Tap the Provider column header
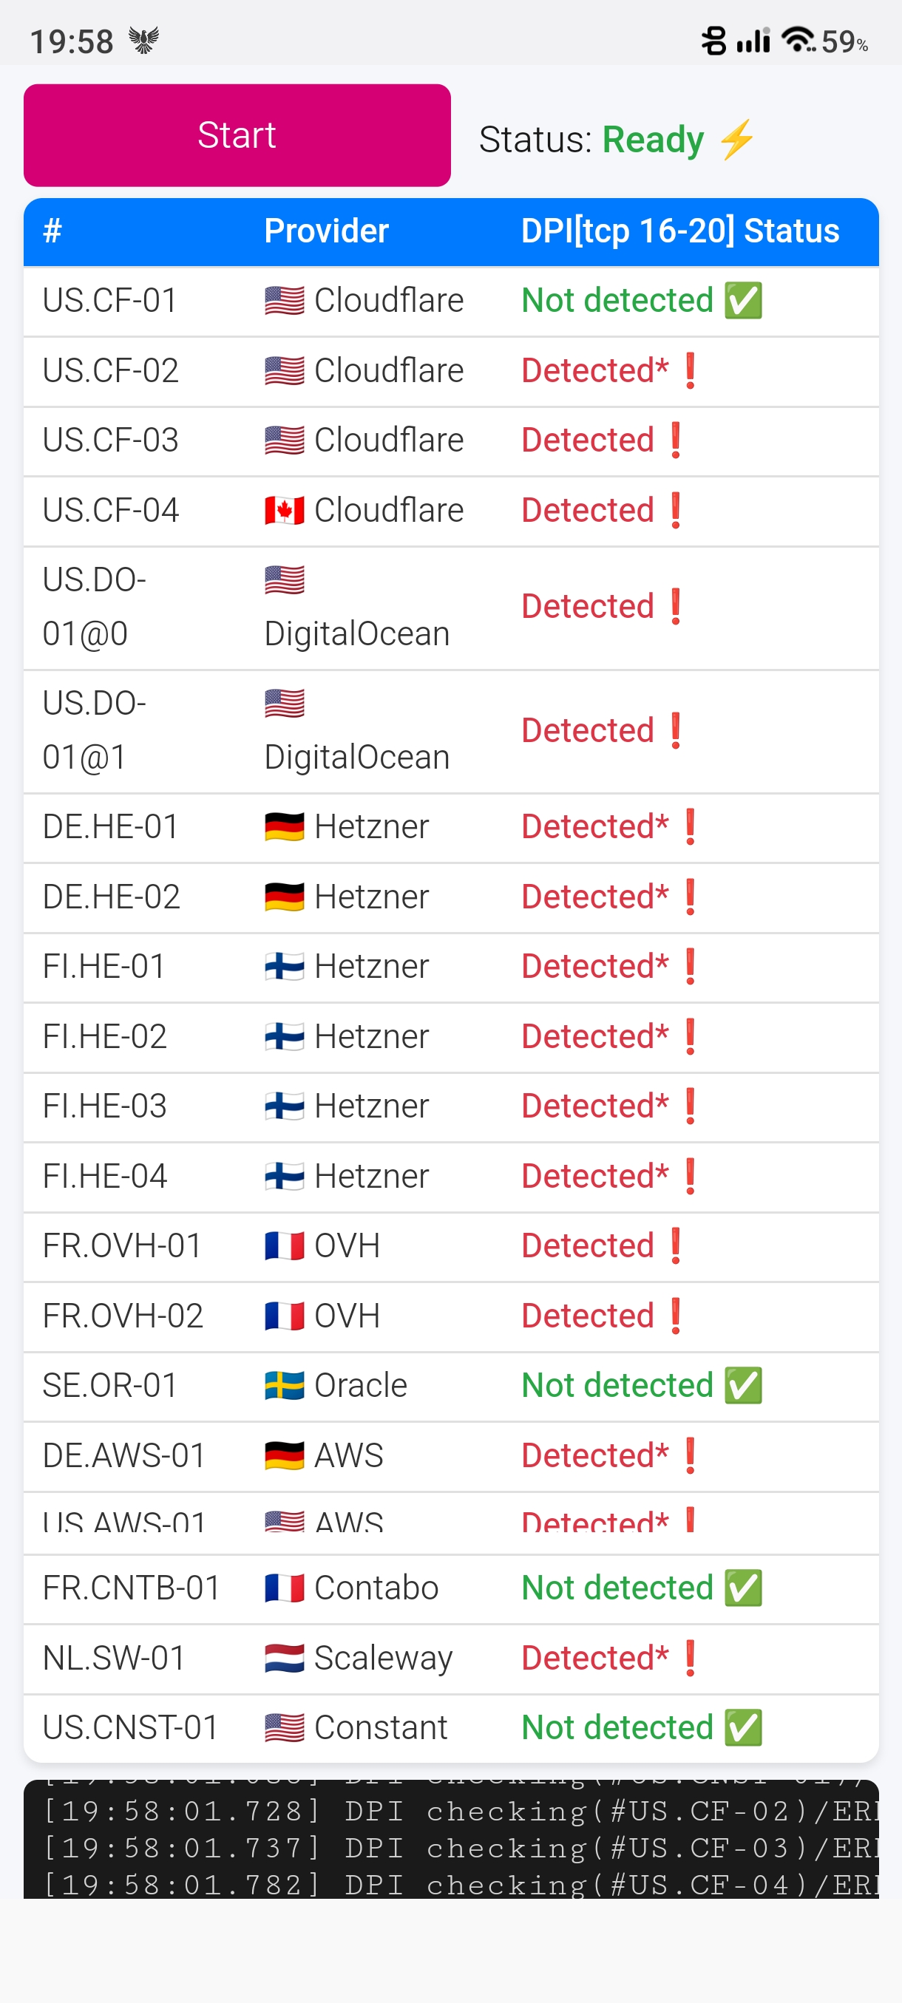The height and width of the screenshot is (2003, 902). coord(327,231)
